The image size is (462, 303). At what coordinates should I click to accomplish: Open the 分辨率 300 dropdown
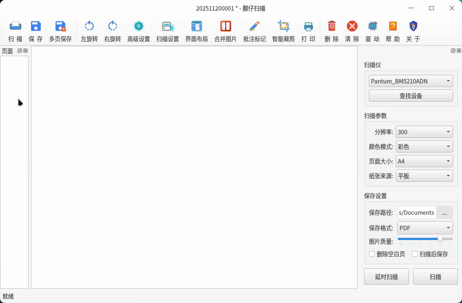[x=424, y=132]
